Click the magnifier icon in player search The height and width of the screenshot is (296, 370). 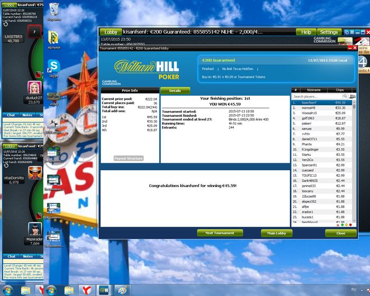pos(345,96)
